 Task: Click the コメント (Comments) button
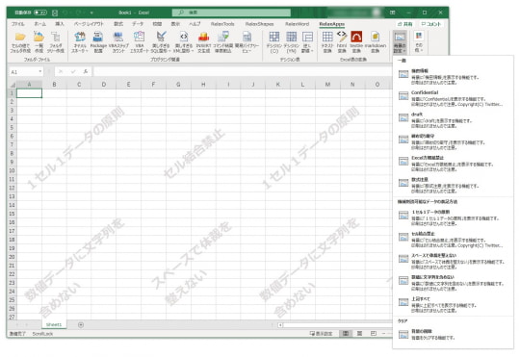click(x=431, y=24)
